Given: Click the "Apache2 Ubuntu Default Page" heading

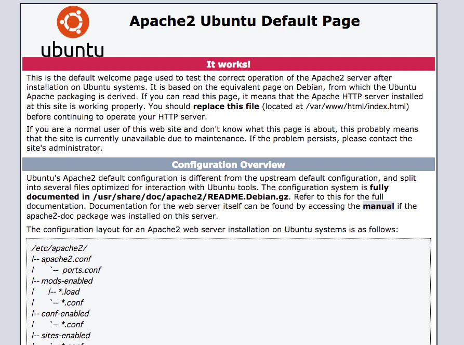Looking at the screenshot, I should point(244,21).
